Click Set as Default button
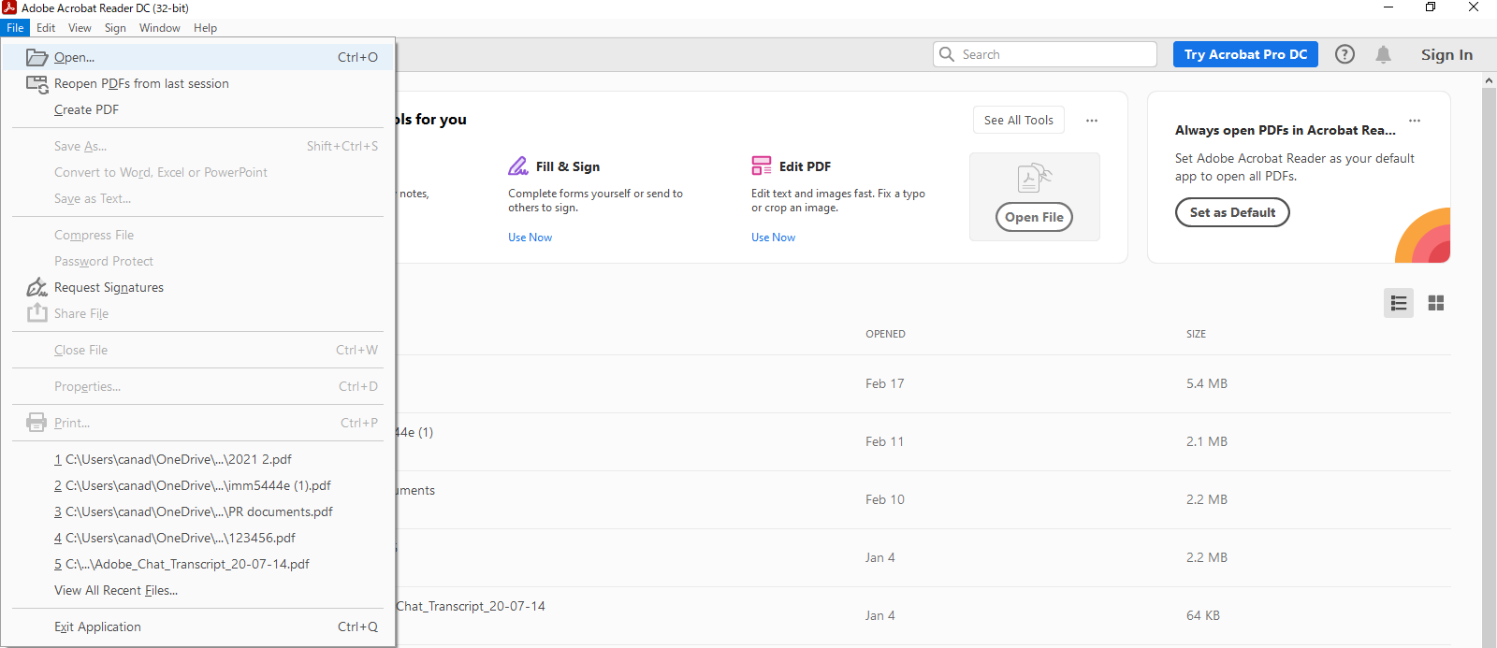 [1232, 212]
